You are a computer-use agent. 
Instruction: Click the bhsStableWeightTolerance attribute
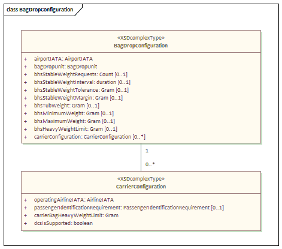click(81, 90)
